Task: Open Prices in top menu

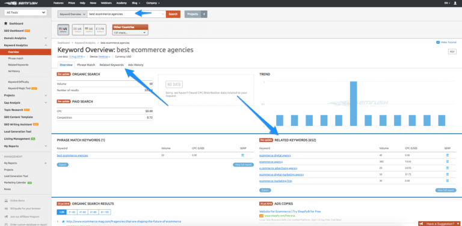Action: [72, 3]
